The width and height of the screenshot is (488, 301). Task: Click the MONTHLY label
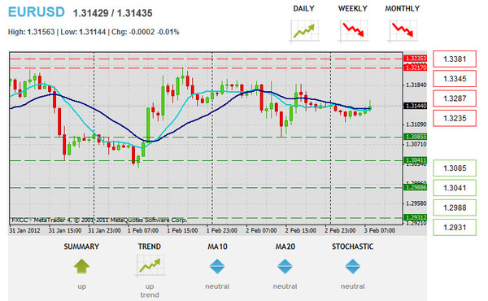click(403, 9)
